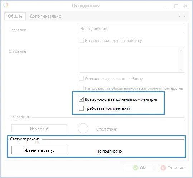Click the Эскалация group label
The image size is (193, 178).
20,117
